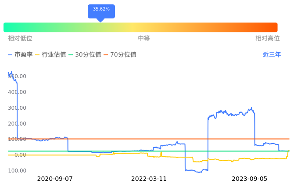Click the 2020-09-07 date axis label
Screen dimensions: 301x194
coord(55,179)
